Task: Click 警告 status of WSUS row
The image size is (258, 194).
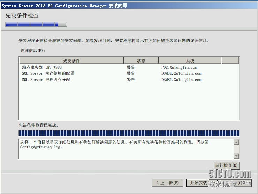Action: point(131,67)
